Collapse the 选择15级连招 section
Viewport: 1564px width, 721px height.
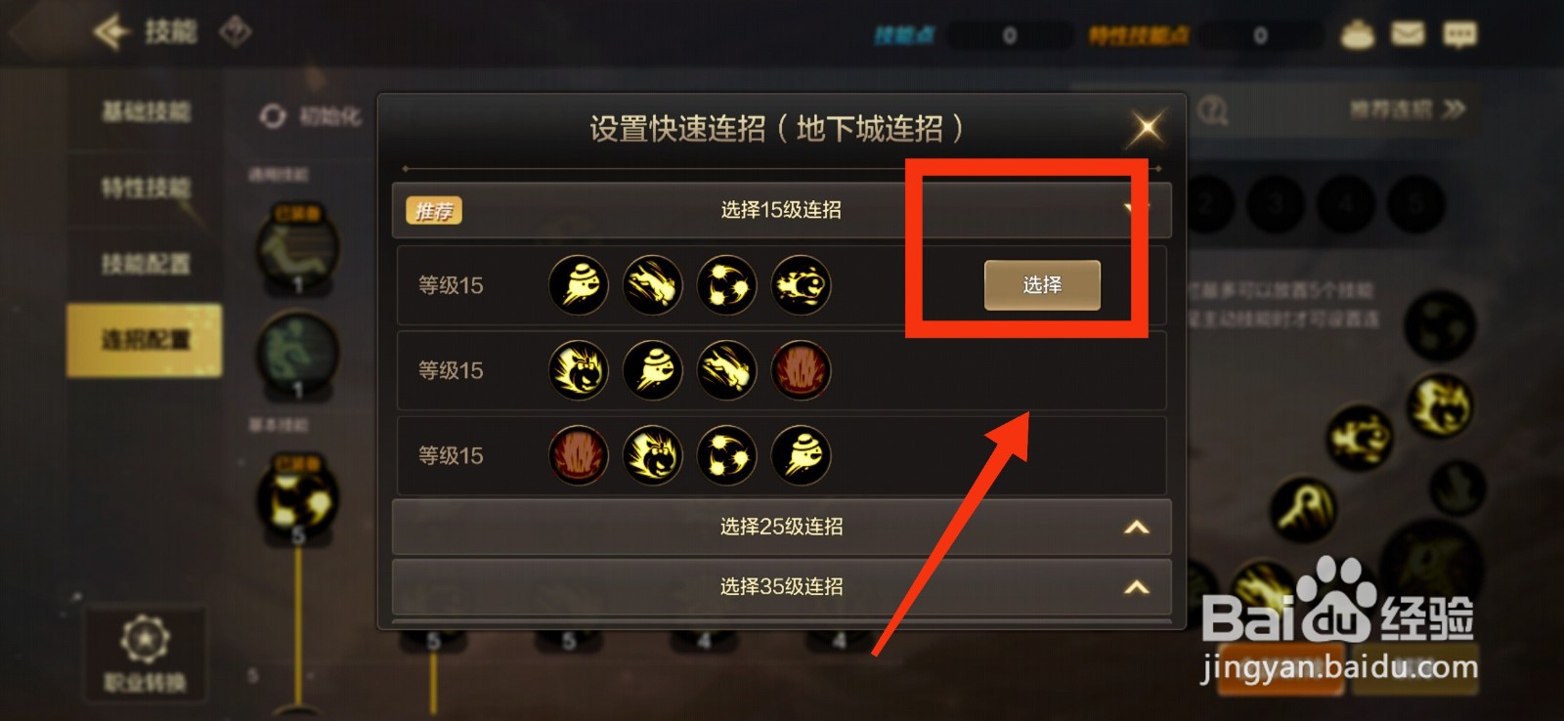click(1134, 209)
